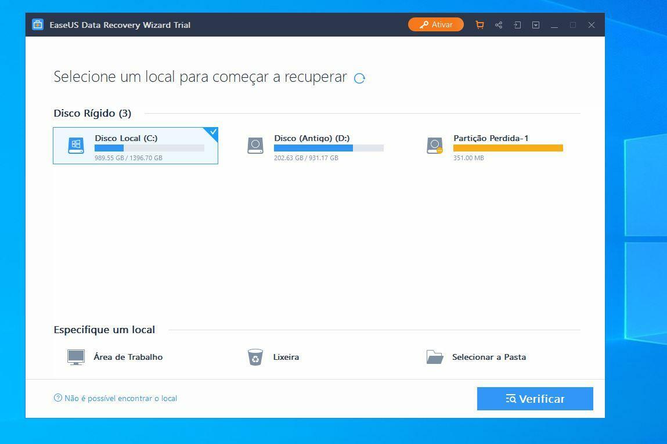Open the title bar dropdown menu icon
The width and height of the screenshot is (667, 444).
[536, 25]
